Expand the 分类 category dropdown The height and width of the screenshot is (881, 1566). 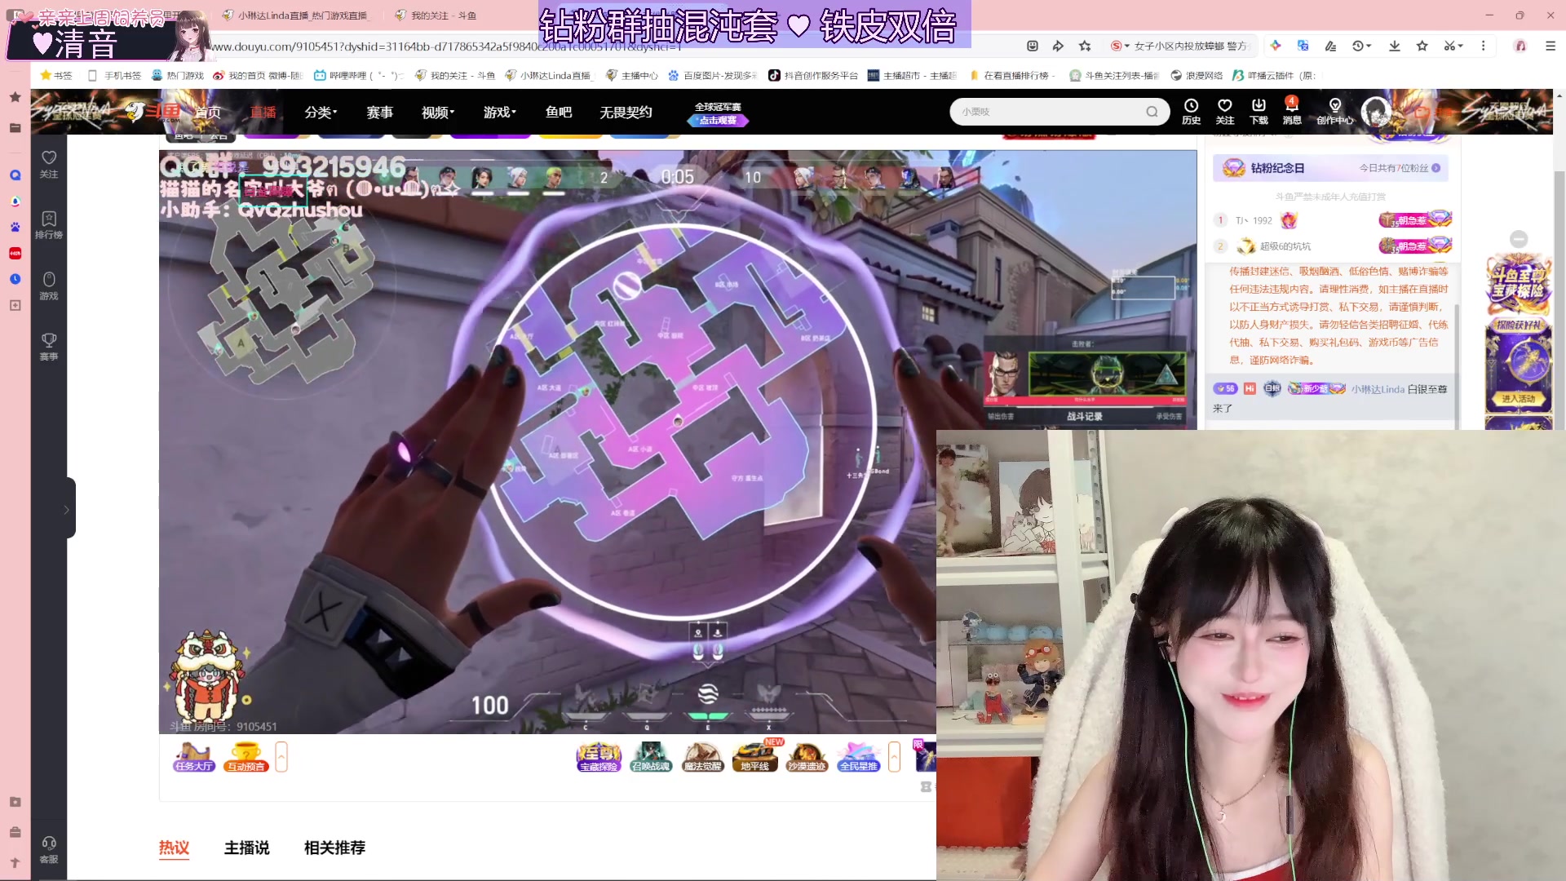(321, 112)
